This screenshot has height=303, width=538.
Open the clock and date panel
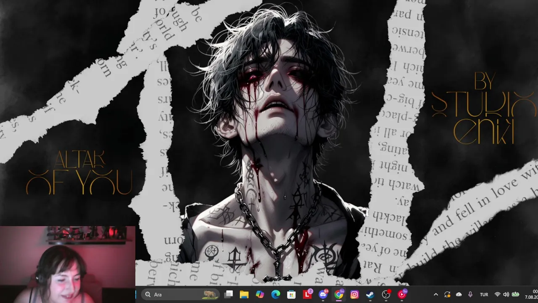[531, 295]
